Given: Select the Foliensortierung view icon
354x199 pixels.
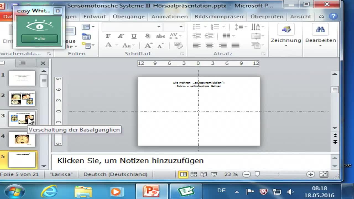Looking at the screenshot, I should [194, 174].
